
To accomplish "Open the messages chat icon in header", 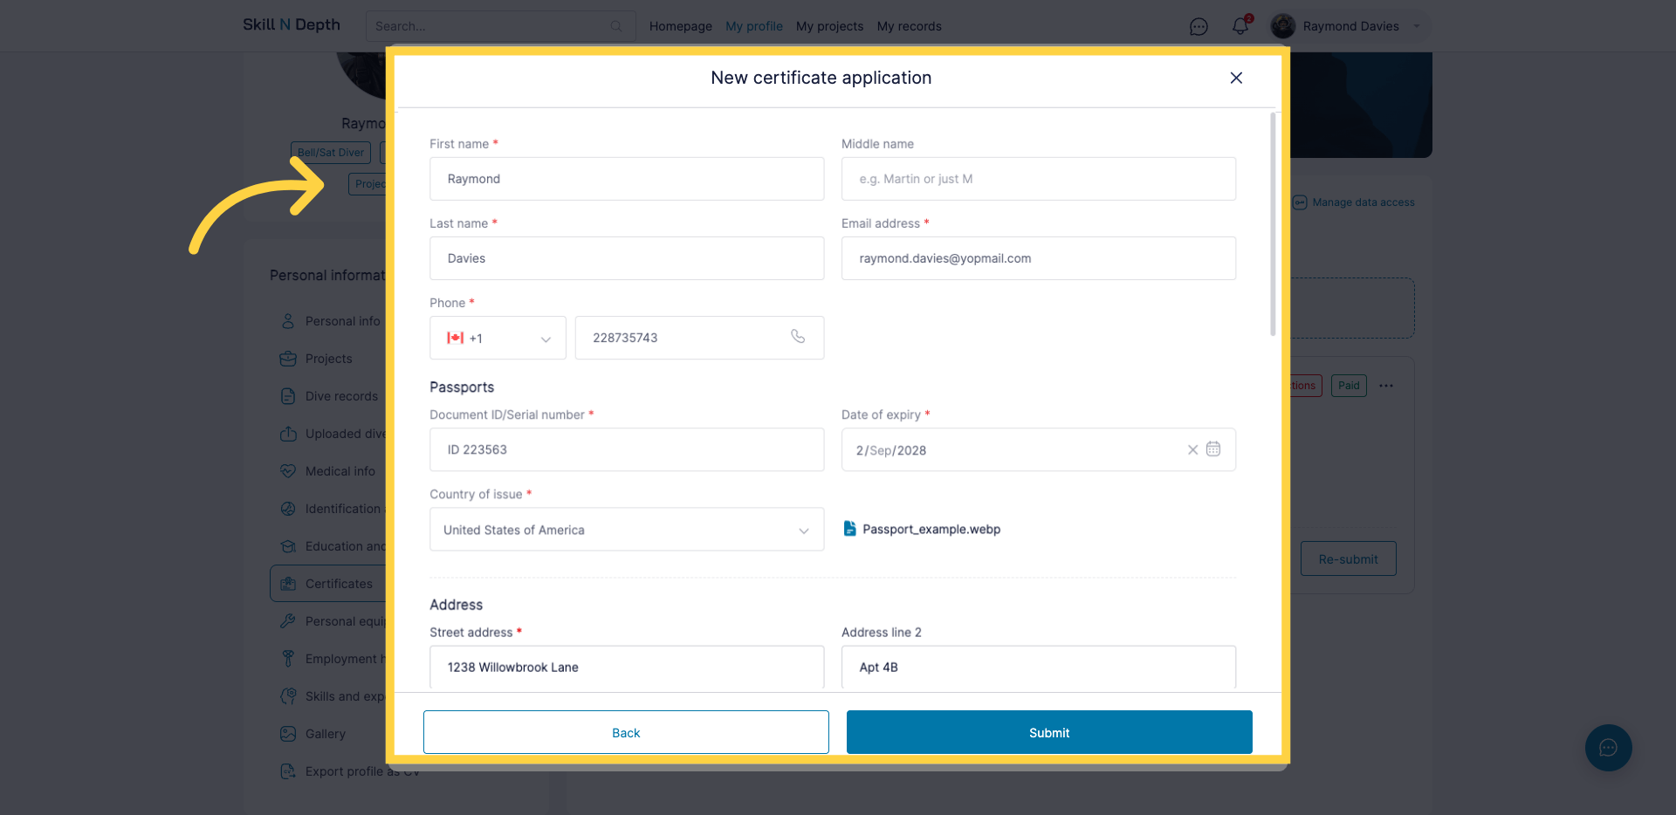I will click(1199, 27).
